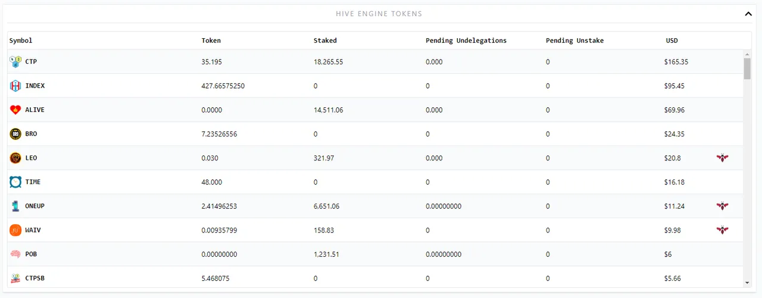Click POB staked amount 1,231.51
762x298 pixels.
click(327, 254)
